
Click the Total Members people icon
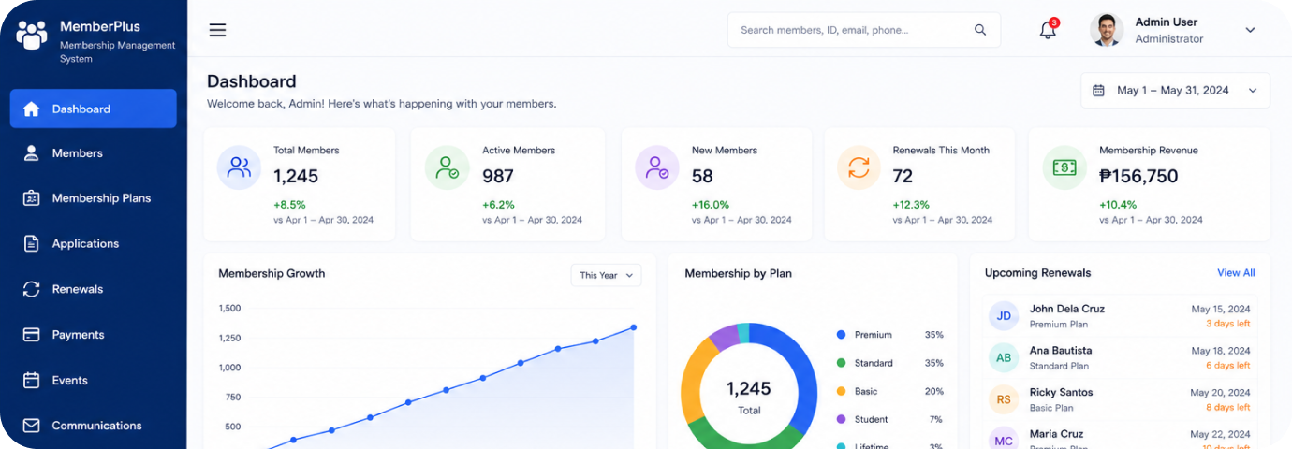pos(239,167)
